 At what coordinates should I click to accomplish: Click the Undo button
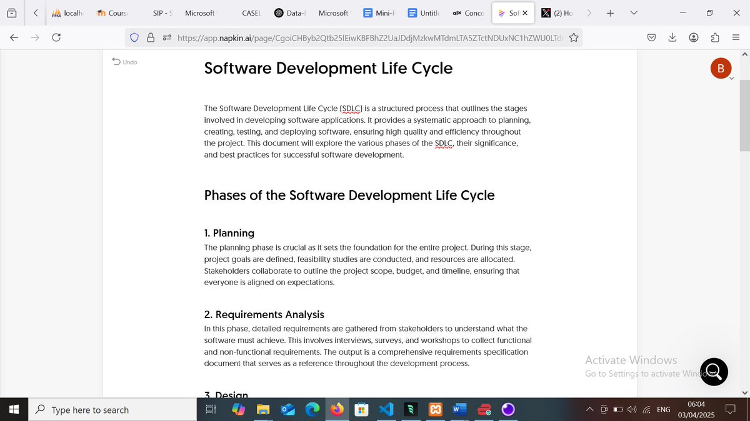tap(124, 62)
